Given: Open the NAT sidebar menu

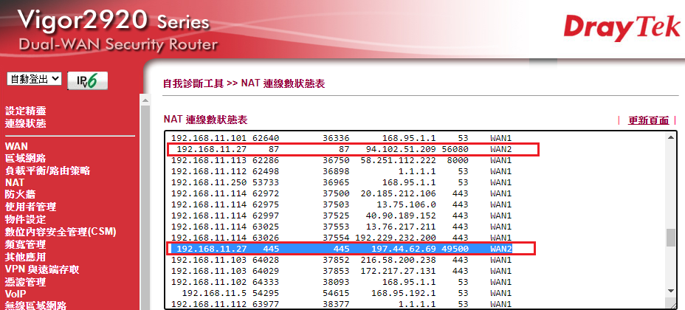Looking at the screenshot, I should pos(15,182).
